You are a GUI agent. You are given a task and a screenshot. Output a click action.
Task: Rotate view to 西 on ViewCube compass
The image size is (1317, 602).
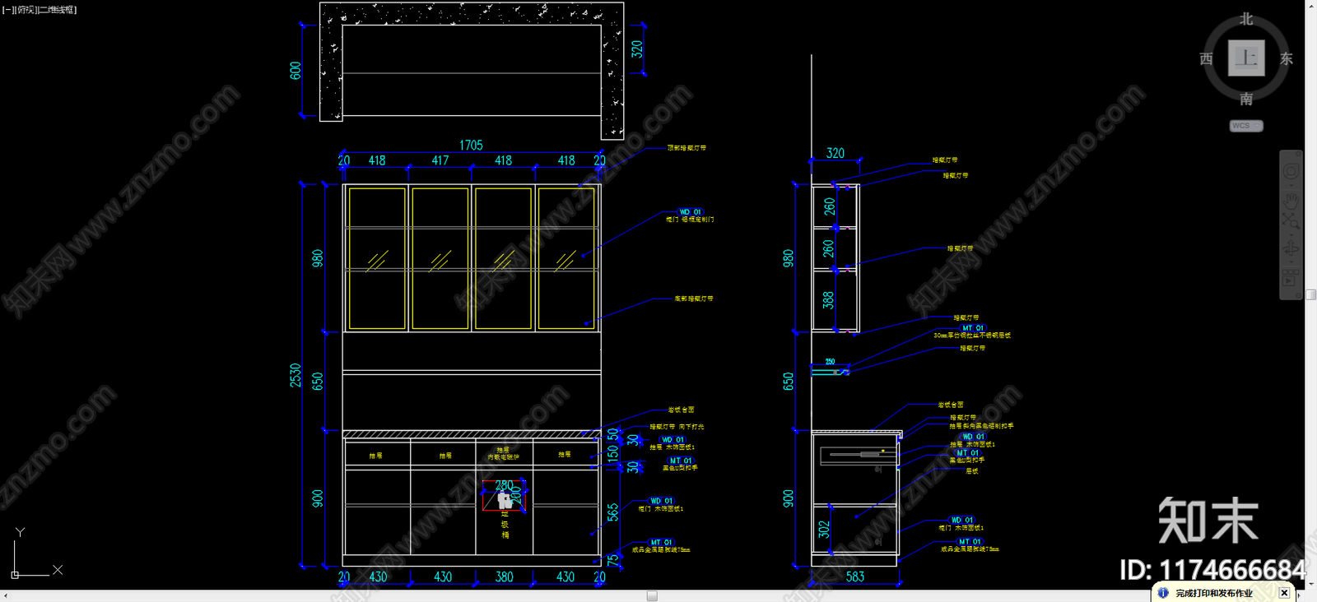[x=1207, y=59]
